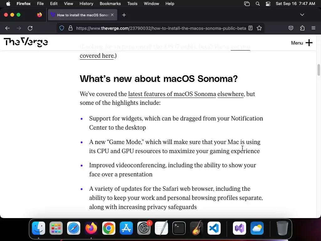Save page to Pocket

[291, 28]
